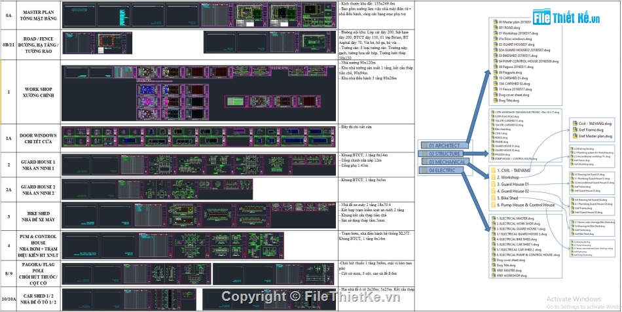Click the folder icon for 6. Pump House & Control House

494,205
